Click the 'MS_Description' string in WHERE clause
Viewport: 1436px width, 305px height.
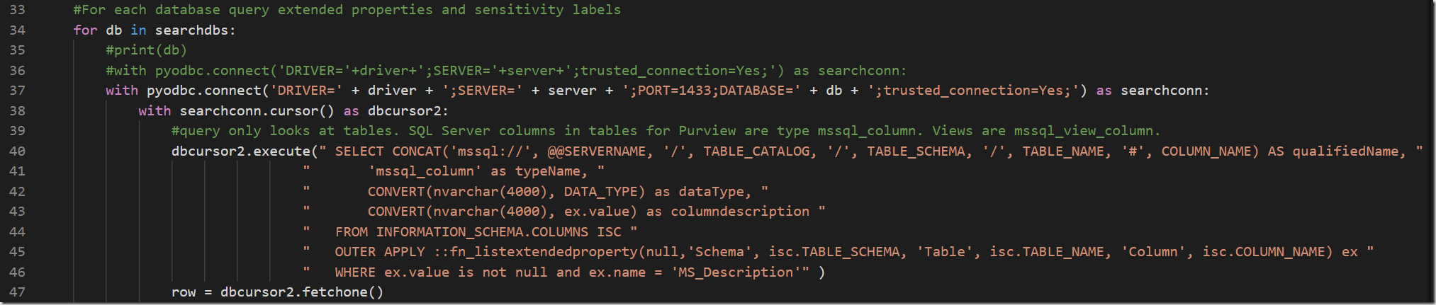tap(735, 272)
